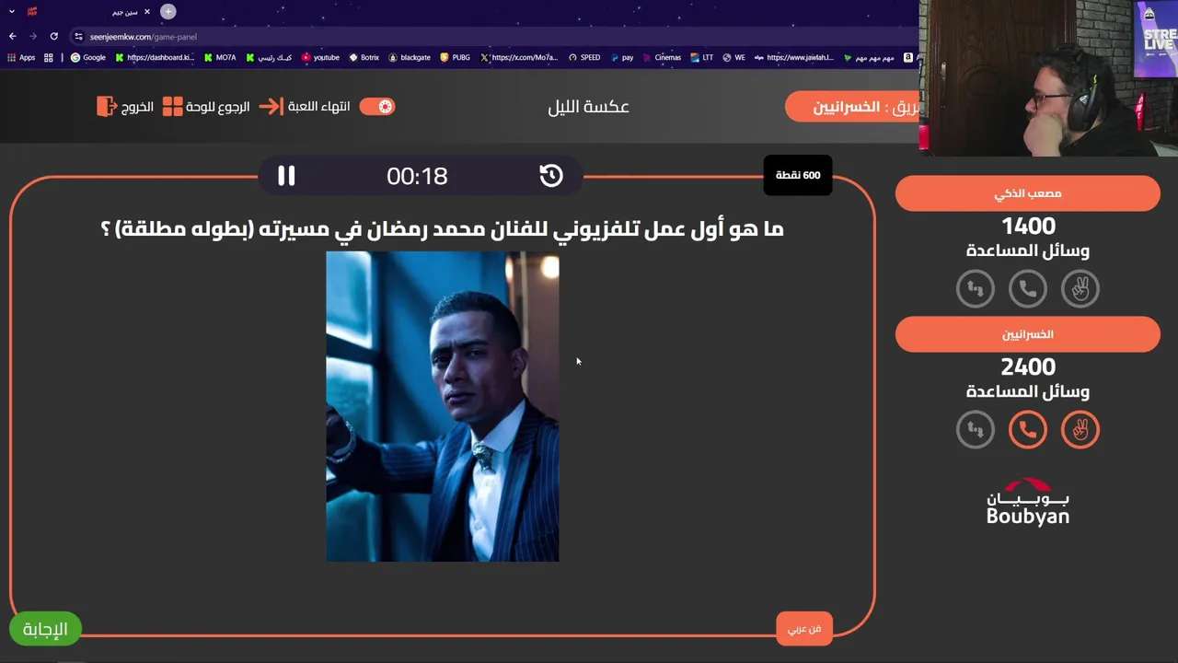Reset the timer with the restart icon
Viewport: 1178px width, 663px height.
[x=550, y=176]
